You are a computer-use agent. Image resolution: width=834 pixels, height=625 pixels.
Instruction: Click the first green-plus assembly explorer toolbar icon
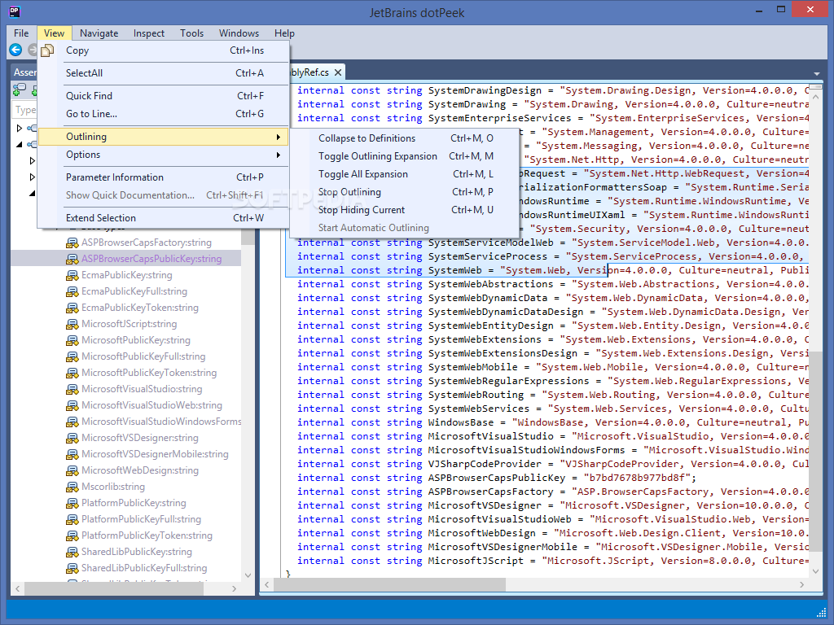[20, 90]
